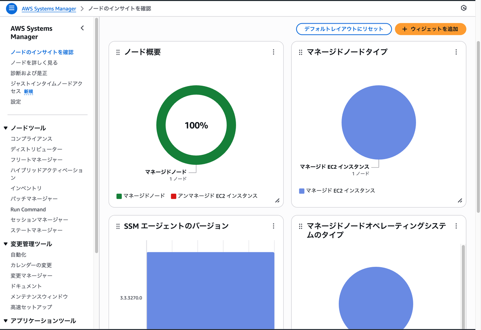This screenshot has width=481, height=330.
Task: Click the operating system widget inner scrollbar
Action: click(x=464, y=287)
